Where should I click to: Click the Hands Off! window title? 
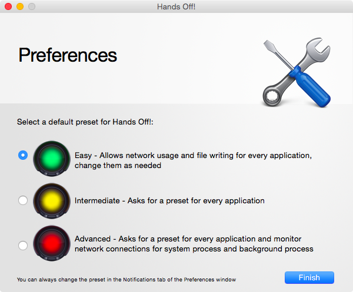[176, 6]
